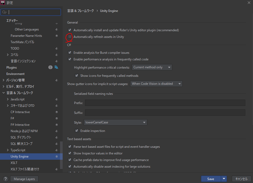The image size is (253, 183).
Task: Select Environment in the settings tree
Action: coord(15,74)
